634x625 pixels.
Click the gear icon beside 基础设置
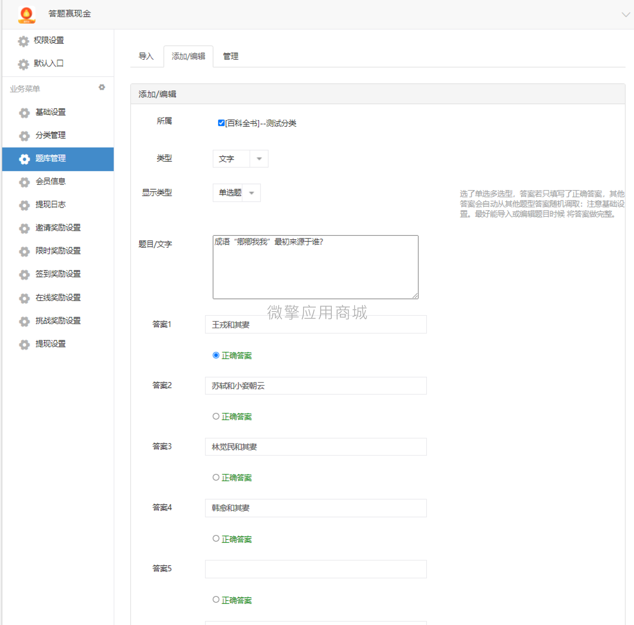pyautogui.click(x=24, y=113)
